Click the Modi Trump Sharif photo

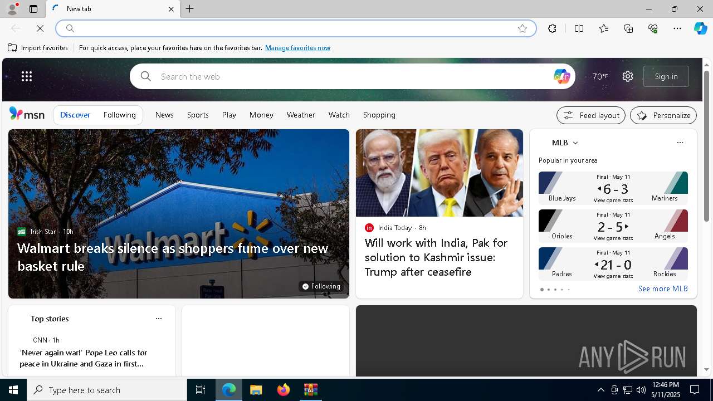point(439,173)
